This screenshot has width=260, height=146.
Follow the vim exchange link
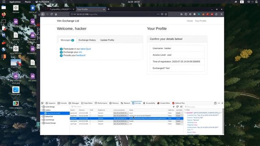(80, 52)
